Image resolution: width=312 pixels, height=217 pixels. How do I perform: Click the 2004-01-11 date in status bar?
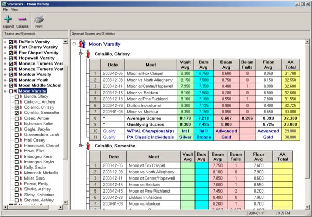tap(255, 213)
